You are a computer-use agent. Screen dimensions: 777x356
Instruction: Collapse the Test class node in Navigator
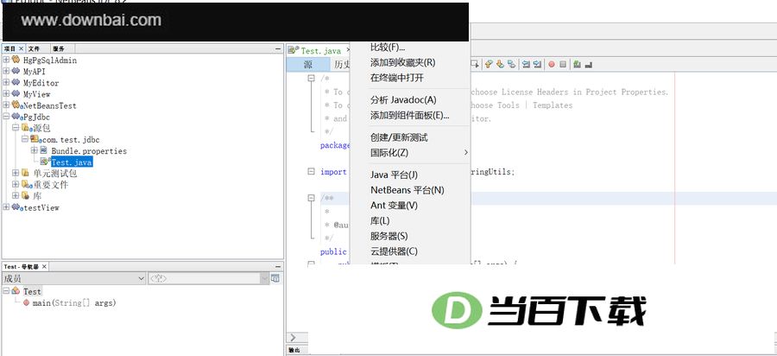click(6, 291)
